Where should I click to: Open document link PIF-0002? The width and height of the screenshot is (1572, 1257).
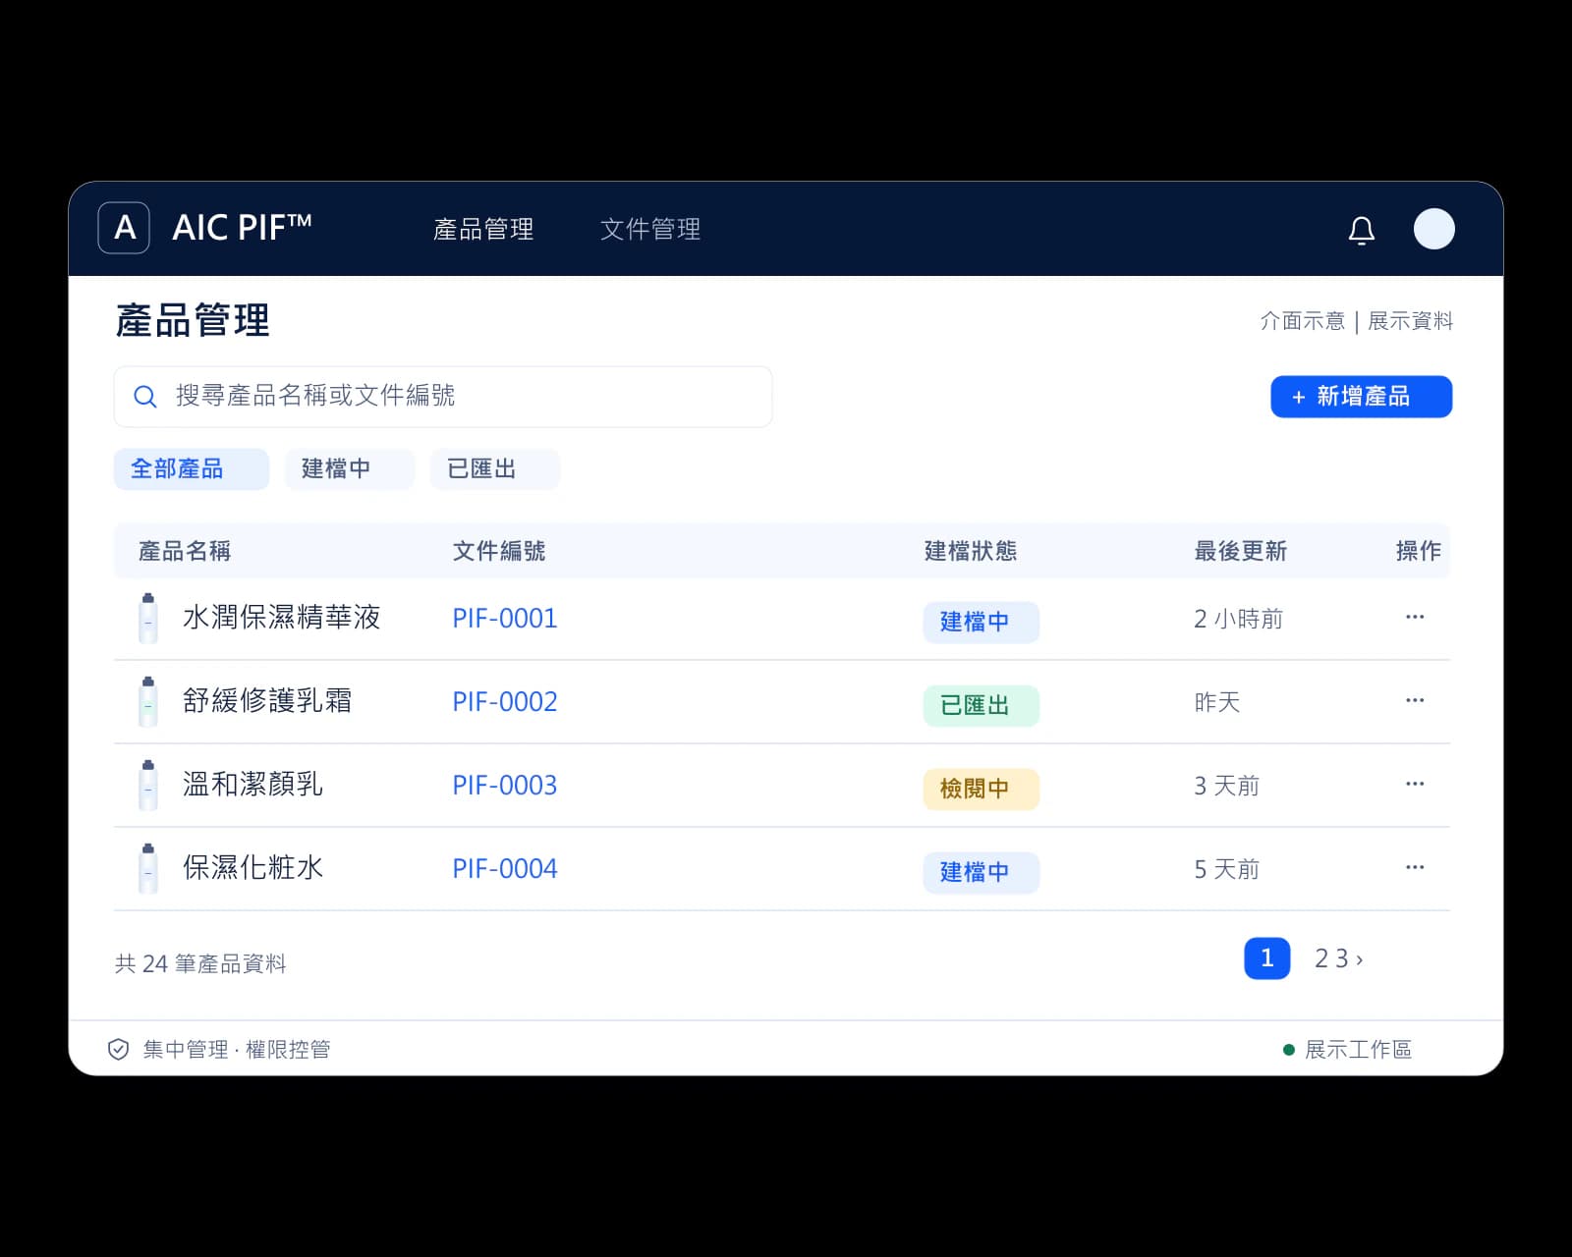coord(505,702)
